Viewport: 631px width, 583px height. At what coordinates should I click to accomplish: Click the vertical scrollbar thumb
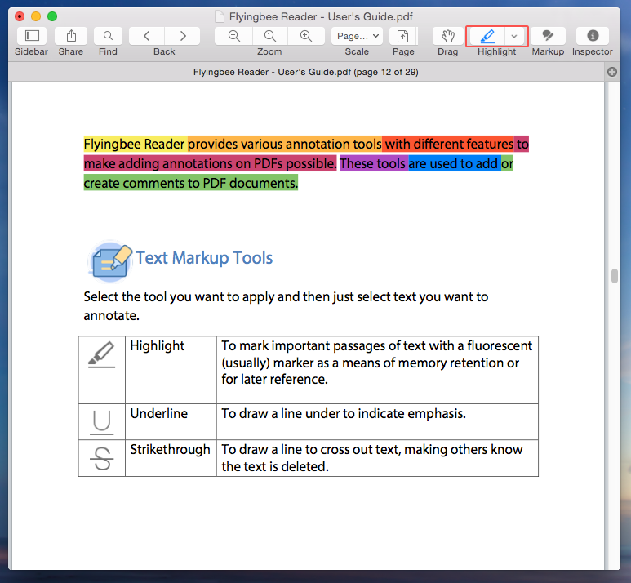614,276
